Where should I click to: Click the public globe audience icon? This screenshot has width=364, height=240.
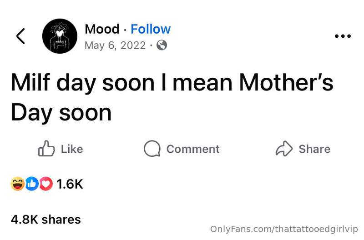(162, 45)
